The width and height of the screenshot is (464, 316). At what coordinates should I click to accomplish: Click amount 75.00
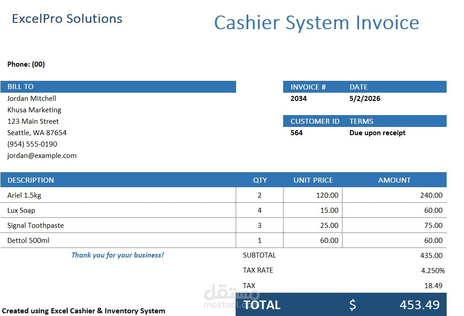click(x=433, y=226)
